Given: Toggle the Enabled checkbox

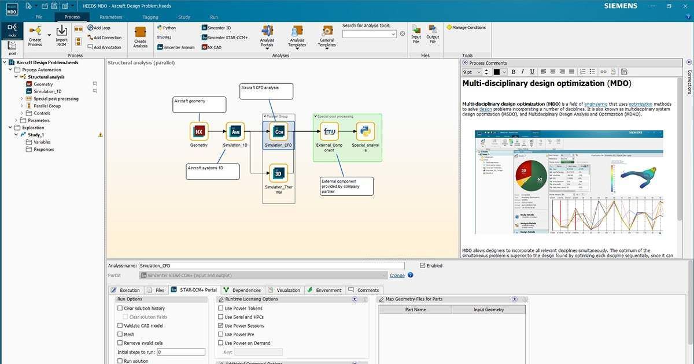Looking at the screenshot, I should click(423, 266).
